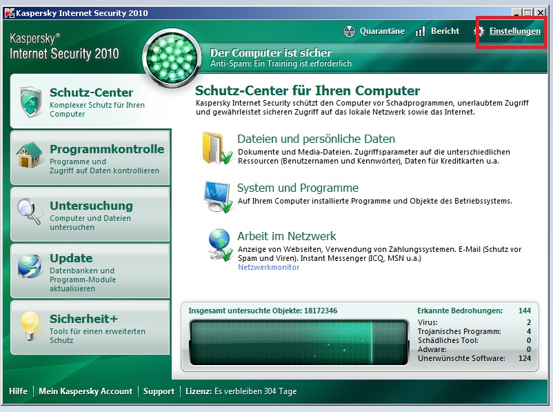Click the Quarantäne radiation icon
This screenshot has width=553, height=412.
[350, 32]
